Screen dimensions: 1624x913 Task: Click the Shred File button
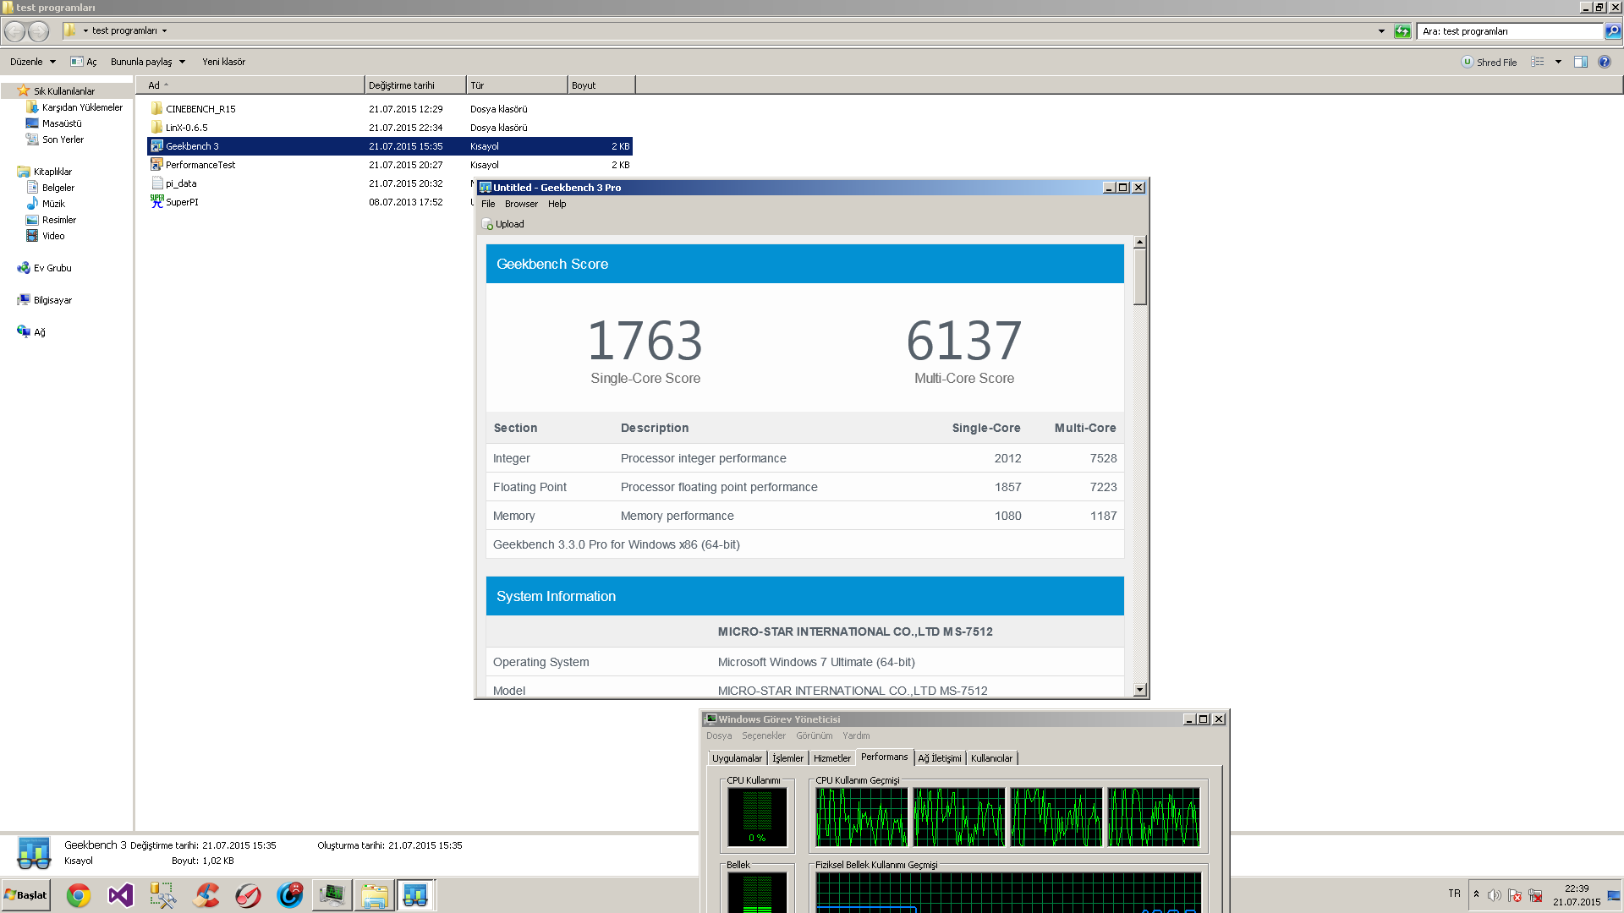click(x=1489, y=62)
